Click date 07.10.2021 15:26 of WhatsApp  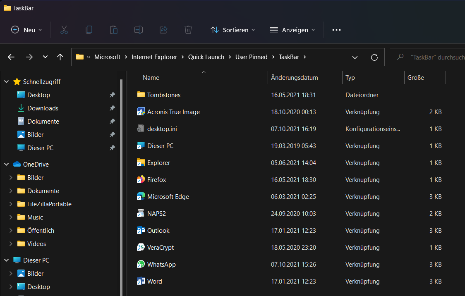[x=293, y=264]
